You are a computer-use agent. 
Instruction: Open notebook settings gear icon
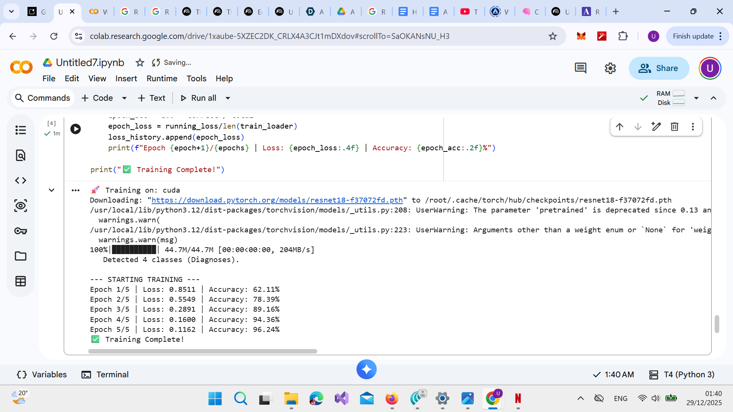610,68
